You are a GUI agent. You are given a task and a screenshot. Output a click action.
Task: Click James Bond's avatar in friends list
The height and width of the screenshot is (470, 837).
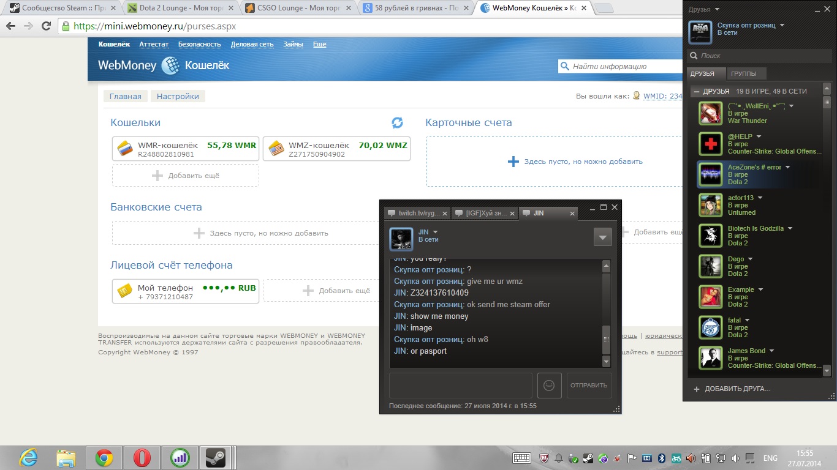711,358
